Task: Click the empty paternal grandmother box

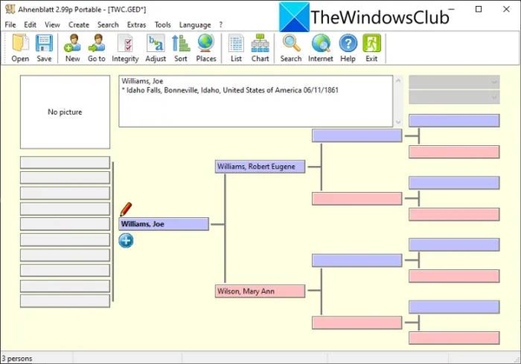Action: (x=357, y=199)
